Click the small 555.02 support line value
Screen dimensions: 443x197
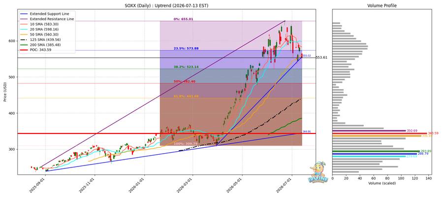307,56
